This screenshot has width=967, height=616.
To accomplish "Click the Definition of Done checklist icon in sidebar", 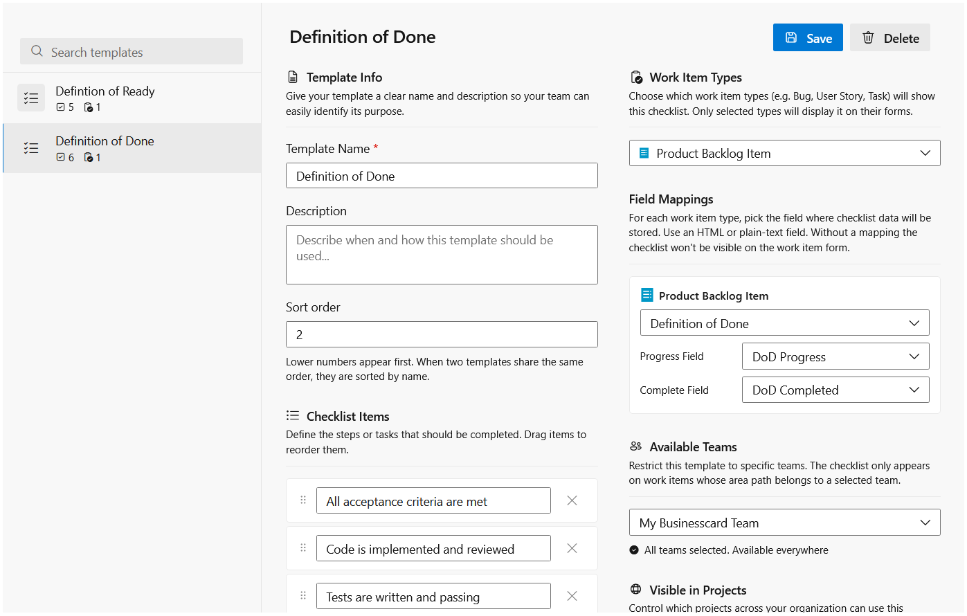I will 31,148.
